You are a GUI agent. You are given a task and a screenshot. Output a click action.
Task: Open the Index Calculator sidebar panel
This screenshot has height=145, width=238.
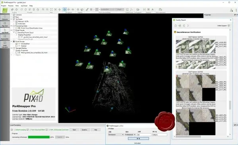[x=5, y=45]
